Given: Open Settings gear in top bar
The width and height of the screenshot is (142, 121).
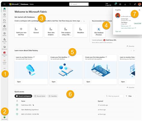Looking at the screenshot, I should (x=120, y=4).
